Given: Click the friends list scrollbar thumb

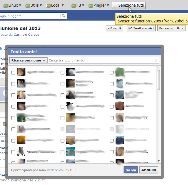Looking at the screenshot, I should click(159, 80).
